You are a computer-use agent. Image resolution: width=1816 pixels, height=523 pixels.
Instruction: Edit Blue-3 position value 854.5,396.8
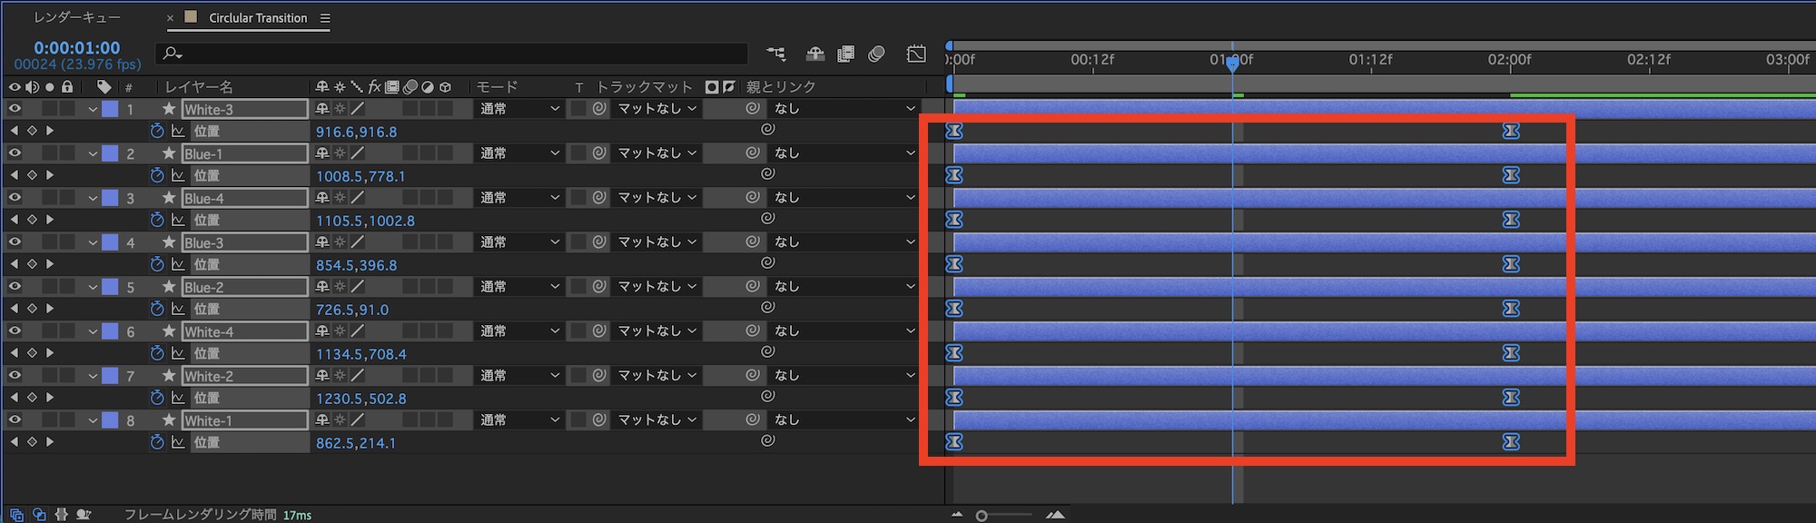point(356,265)
